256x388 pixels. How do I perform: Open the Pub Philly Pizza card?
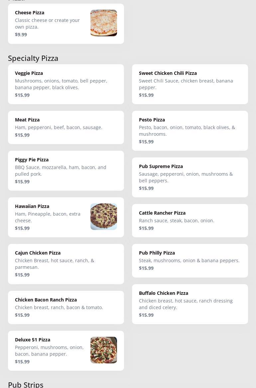(190, 260)
